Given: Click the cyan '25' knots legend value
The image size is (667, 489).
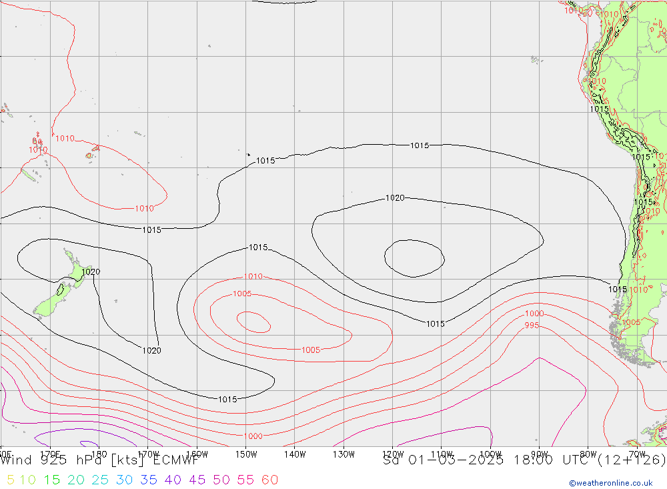Looking at the screenshot, I should pyautogui.click(x=101, y=480).
